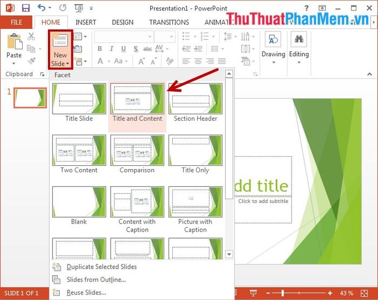Open the slide Layout dropdown

click(x=80, y=37)
